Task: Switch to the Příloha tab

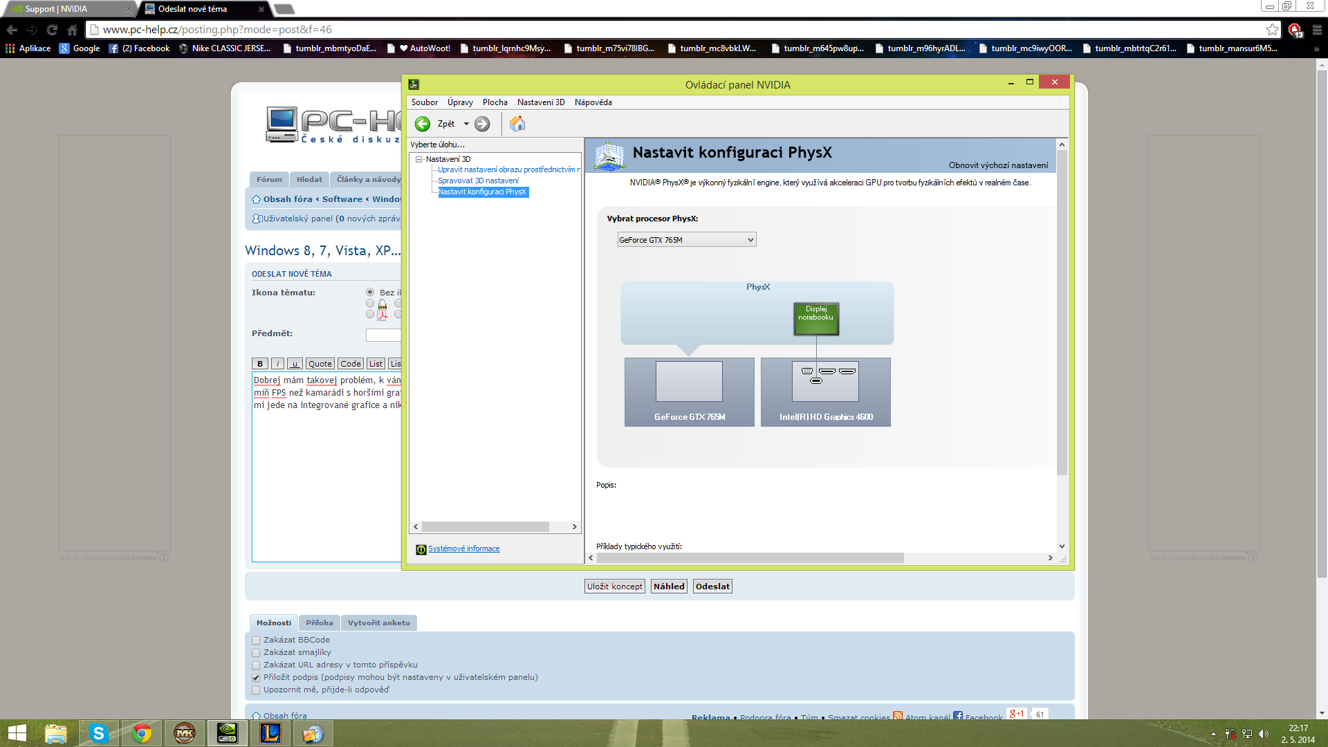Action: point(319,622)
